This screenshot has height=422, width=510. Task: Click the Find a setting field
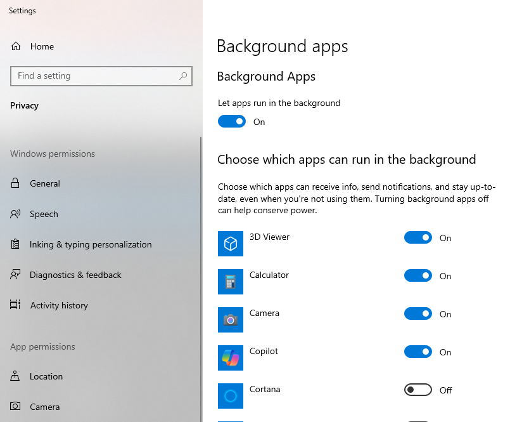click(95, 76)
